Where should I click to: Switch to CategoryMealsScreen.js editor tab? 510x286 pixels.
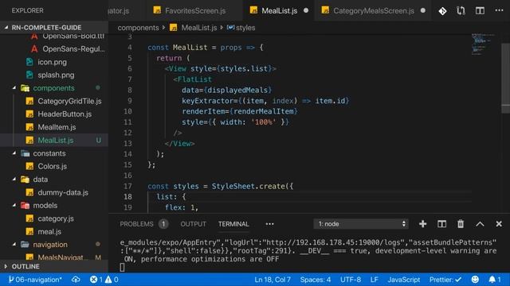(x=374, y=10)
